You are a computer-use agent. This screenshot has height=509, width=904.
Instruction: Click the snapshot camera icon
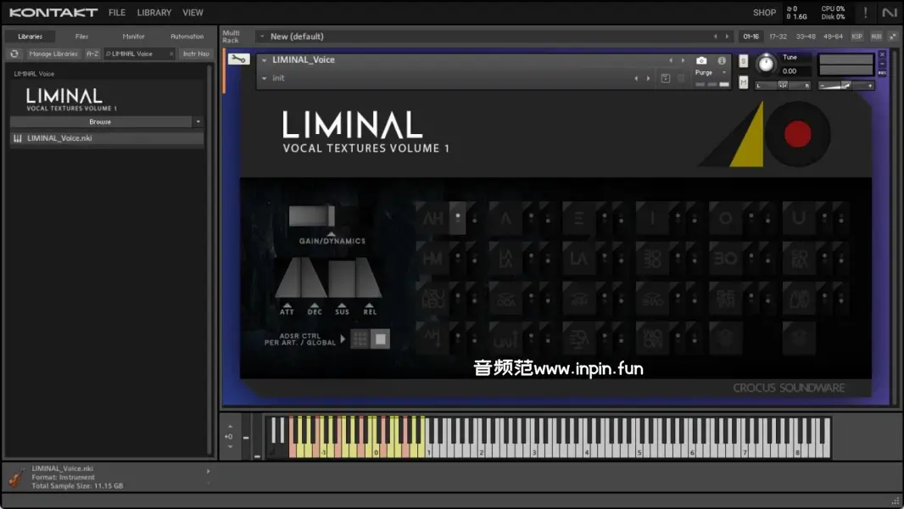click(701, 60)
